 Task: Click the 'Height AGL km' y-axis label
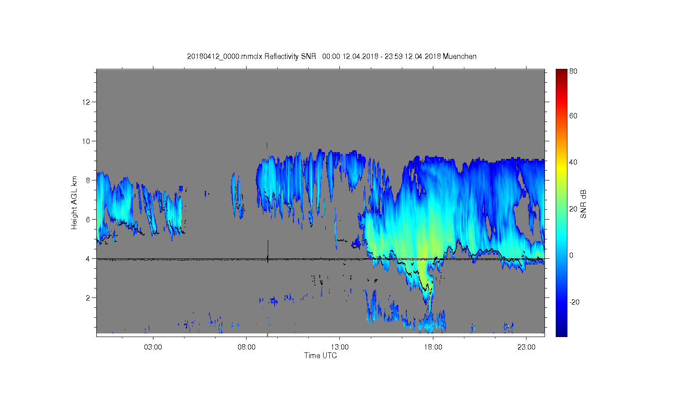(74, 202)
